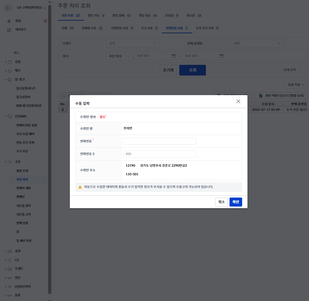Open 판매처 연동 설정 in sidebar
The height and width of the screenshot is (301, 309).
[27, 125]
